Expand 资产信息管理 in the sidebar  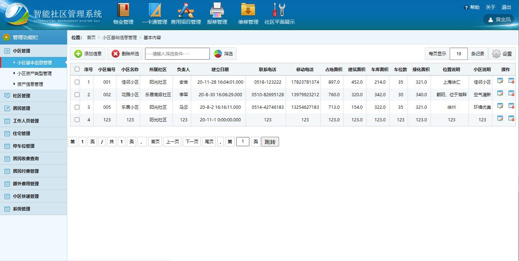31,84
